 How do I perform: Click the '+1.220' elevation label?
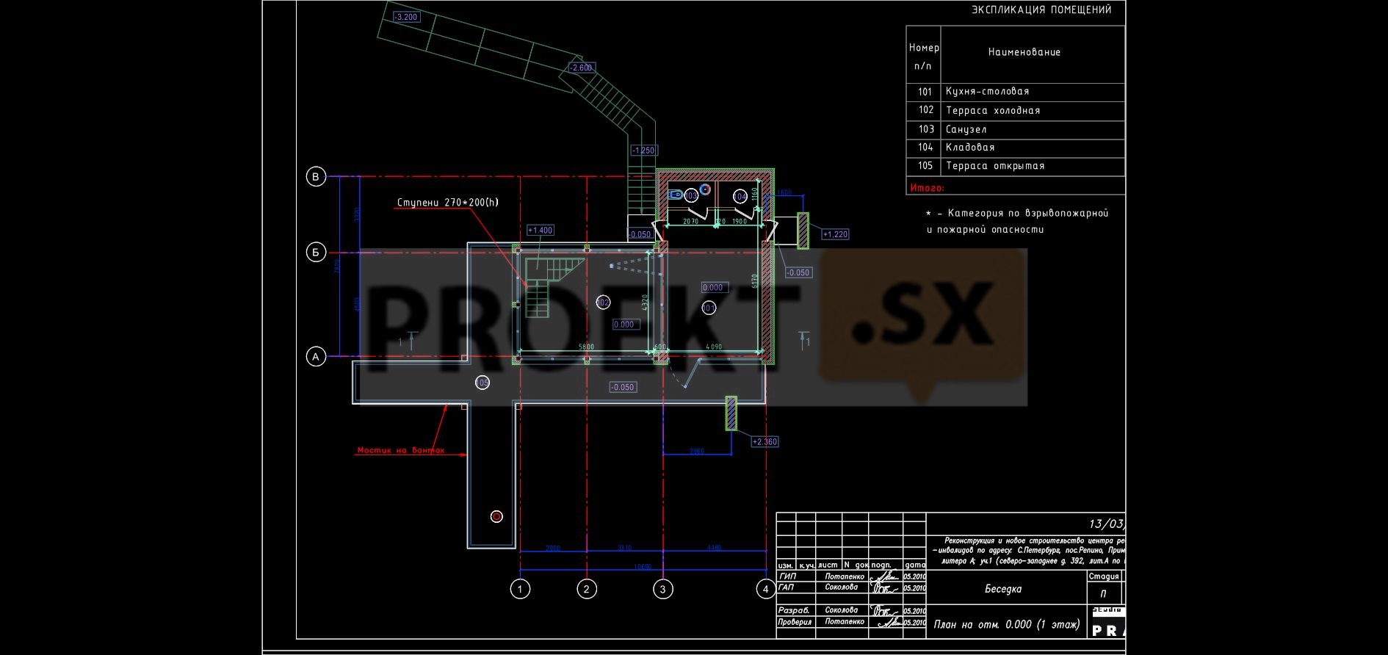tap(835, 234)
